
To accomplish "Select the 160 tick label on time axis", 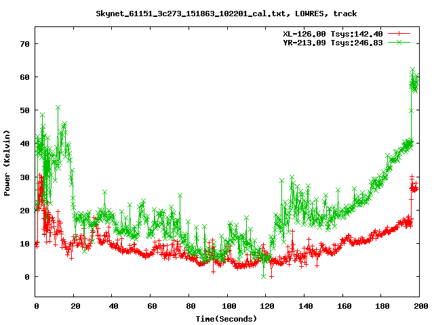I will click(342, 306).
